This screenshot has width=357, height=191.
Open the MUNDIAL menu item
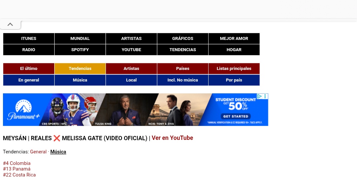click(80, 38)
